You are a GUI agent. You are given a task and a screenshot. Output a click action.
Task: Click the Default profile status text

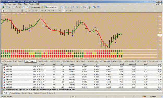point(73,96)
